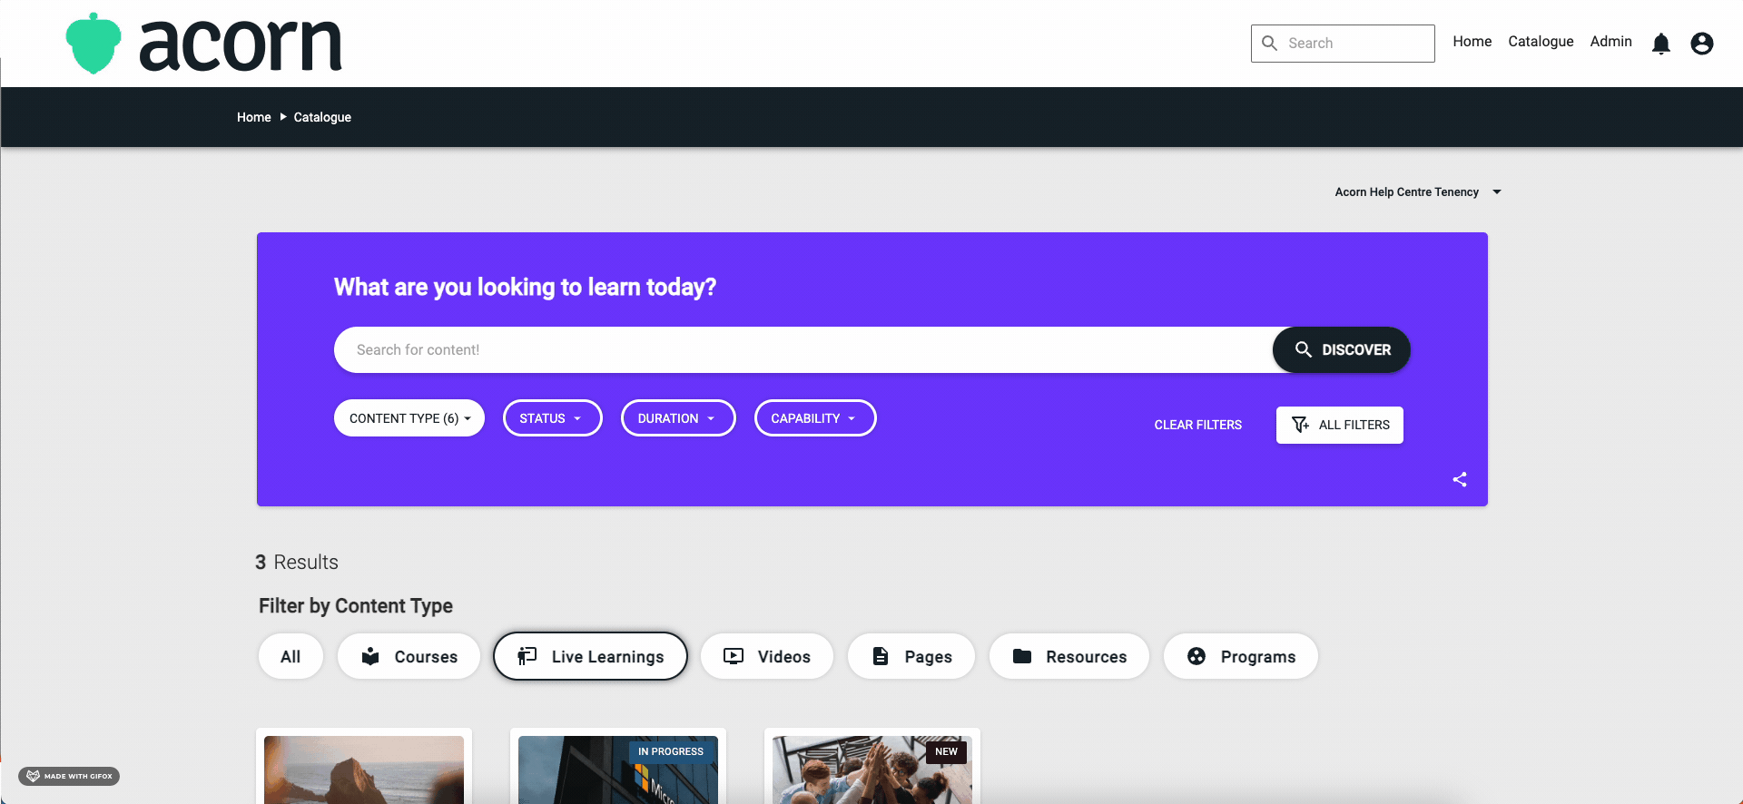Open Catalogue in the top navigation
1743x804 pixels.
1541,42
